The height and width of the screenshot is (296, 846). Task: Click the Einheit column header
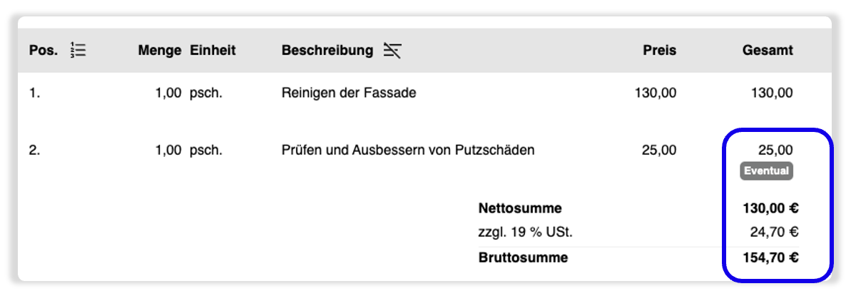point(213,51)
